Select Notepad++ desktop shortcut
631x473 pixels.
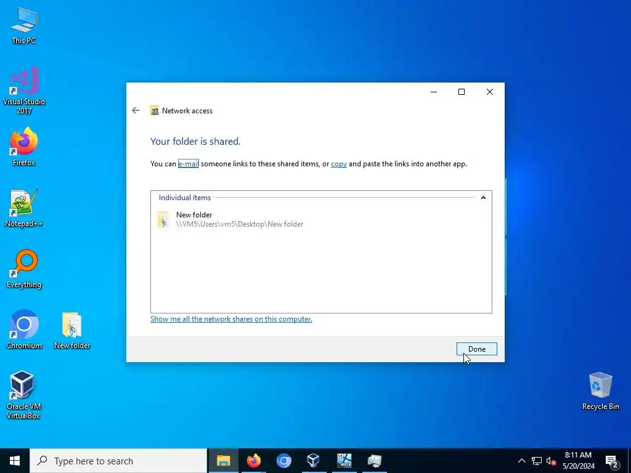[x=24, y=208]
